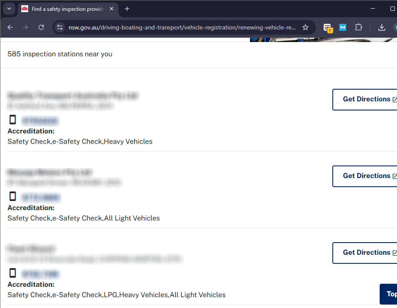Click the phone number of the first station
This screenshot has width=397, height=308.
coord(40,120)
